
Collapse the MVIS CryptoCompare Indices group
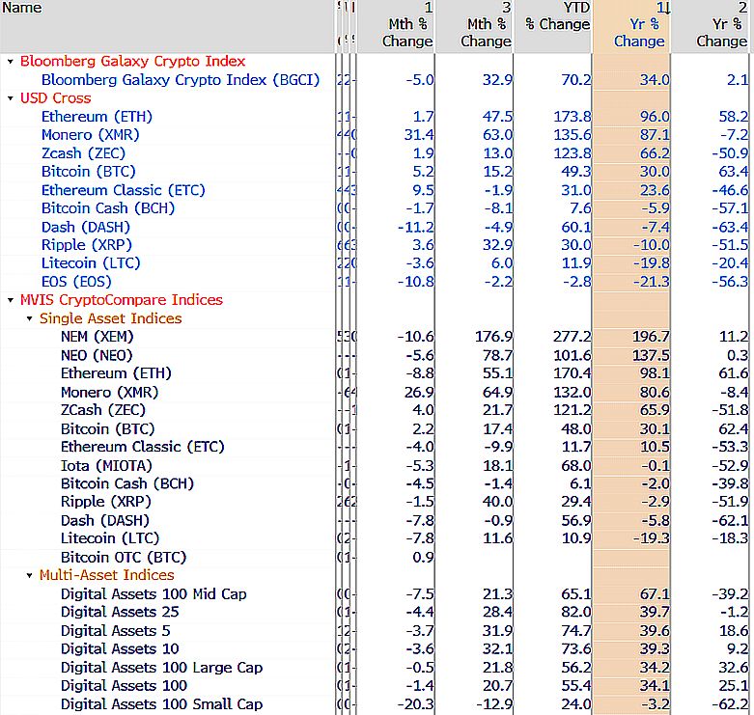(x=10, y=300)
